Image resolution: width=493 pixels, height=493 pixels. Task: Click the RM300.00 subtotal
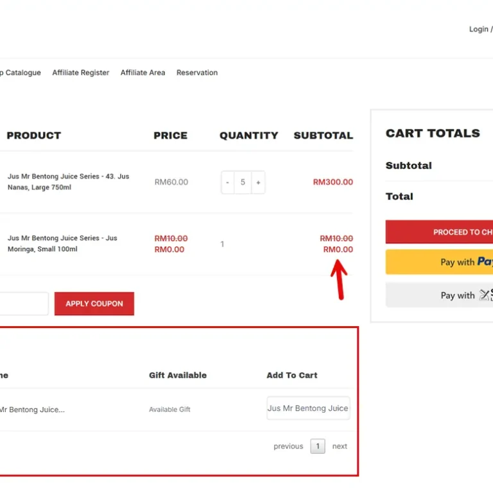pyautogui.click(x=333, y=182)
